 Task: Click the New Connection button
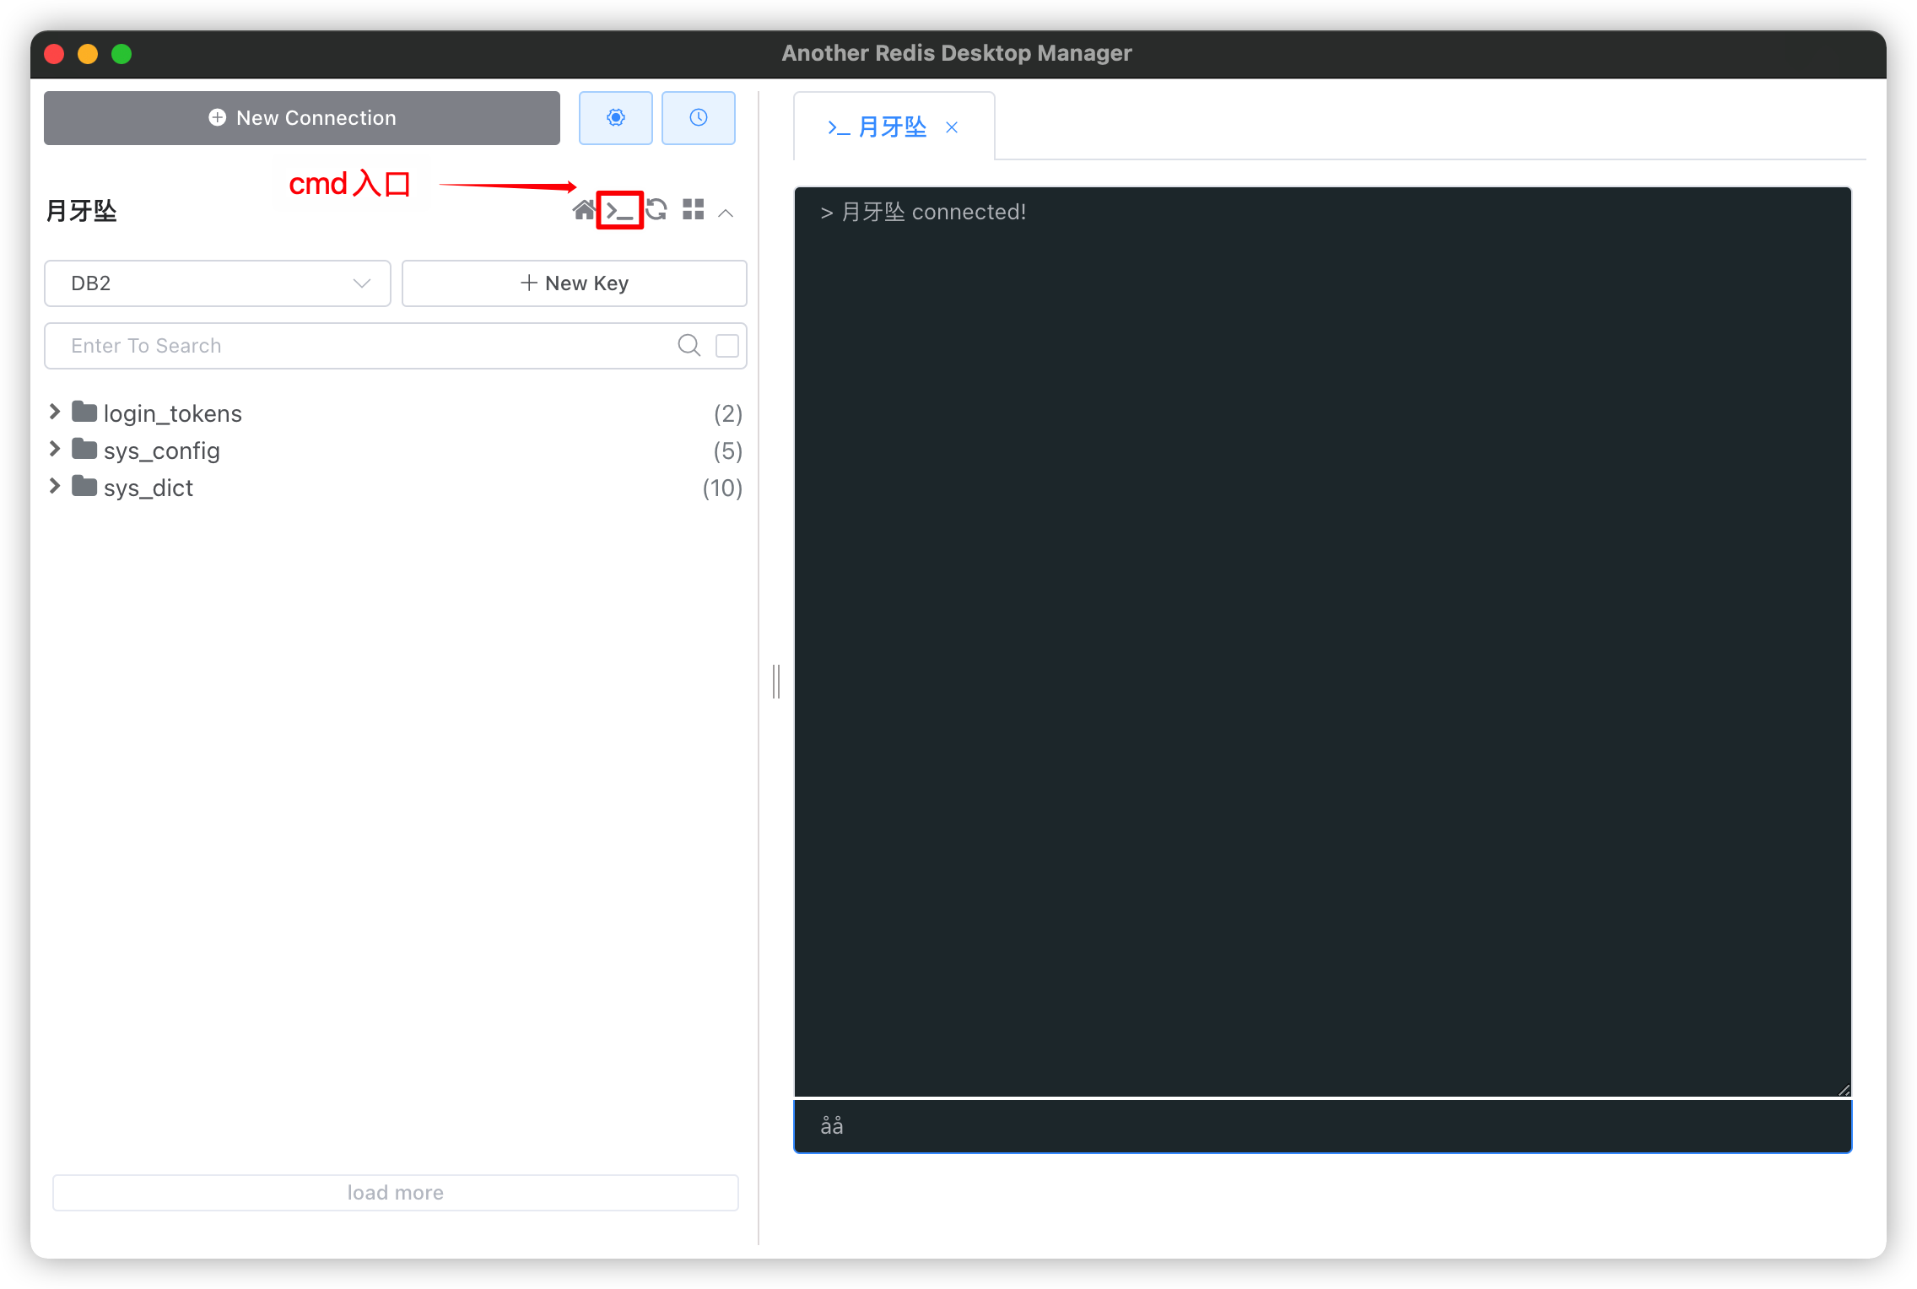[301, 118]
